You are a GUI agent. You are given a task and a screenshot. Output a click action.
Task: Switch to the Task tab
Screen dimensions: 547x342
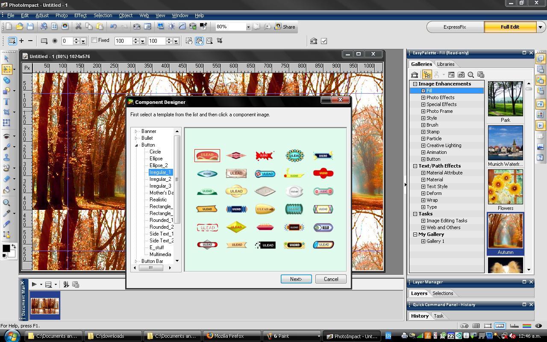pos(438,316)
